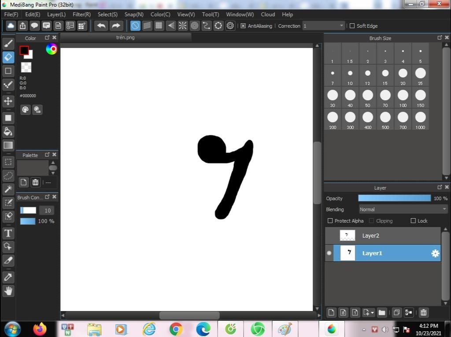Image resolution: width=451 pixels, height=337 pixels.
Task: Open Layer1 settings gear
Action: click(435, 253)
